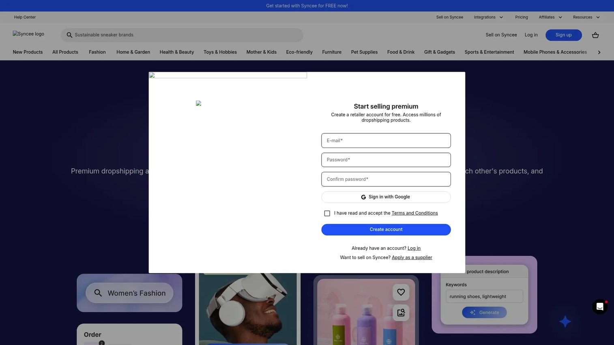Viewport: 614px width, 345px height.
Task: Select Food & Drink category
Action: click(x=401, y=52)
